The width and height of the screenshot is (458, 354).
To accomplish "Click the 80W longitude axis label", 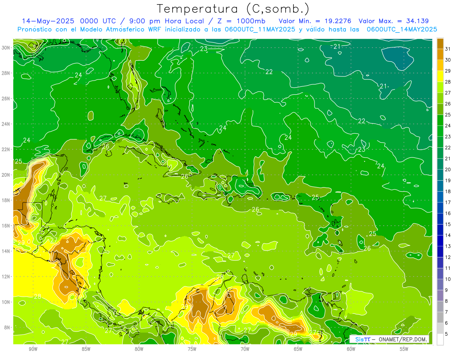I will pyautogui.click(x=139, y=349).
